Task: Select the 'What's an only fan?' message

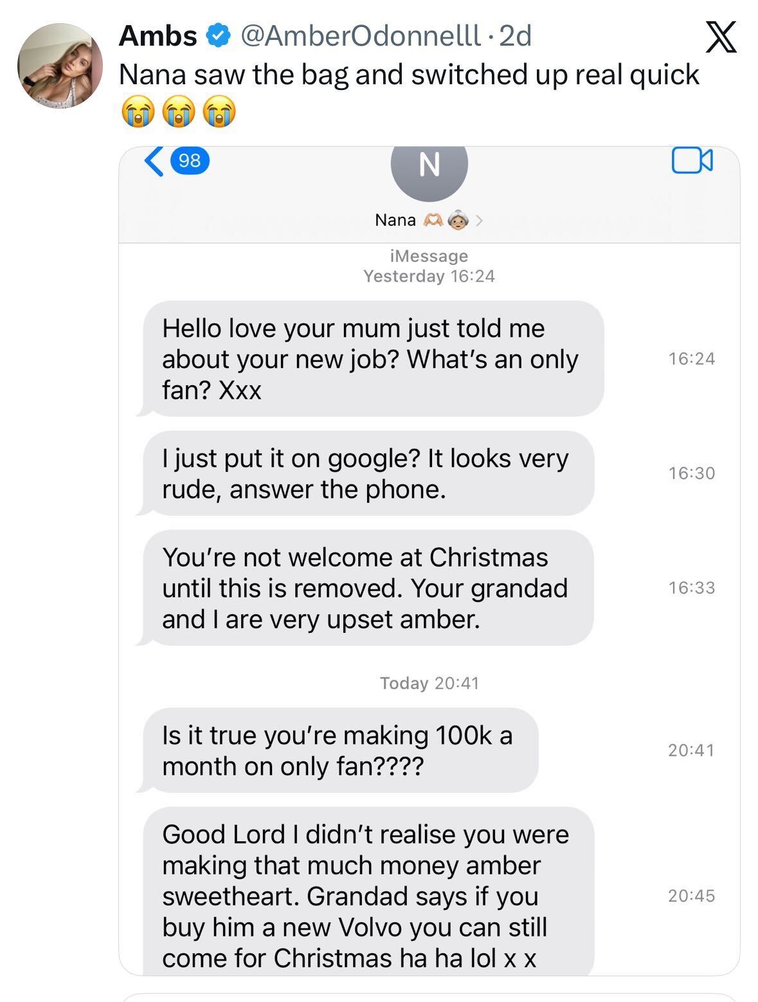Action: [x=372, y=359]
